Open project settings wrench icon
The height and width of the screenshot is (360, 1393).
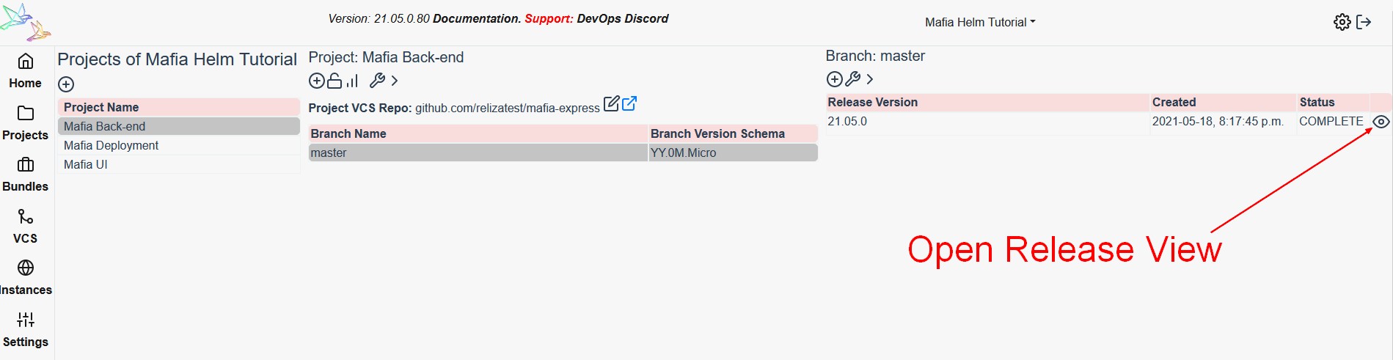coord(377,81)
